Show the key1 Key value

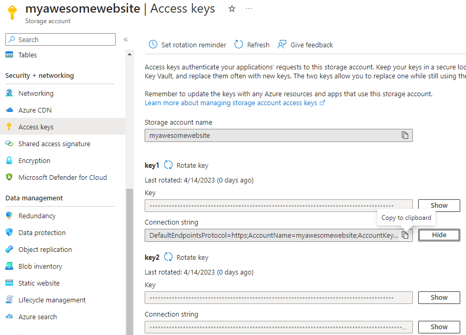pos(439,206)
